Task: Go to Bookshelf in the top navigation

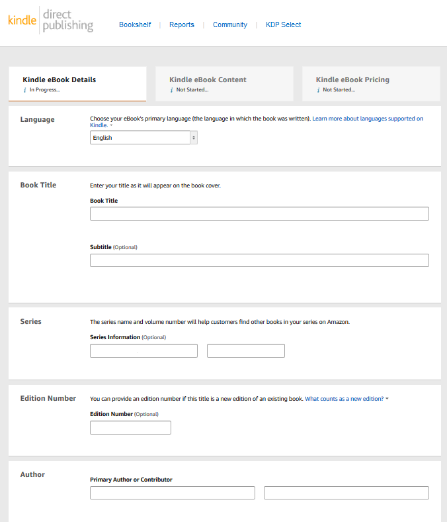Action: tap(135, 25)
